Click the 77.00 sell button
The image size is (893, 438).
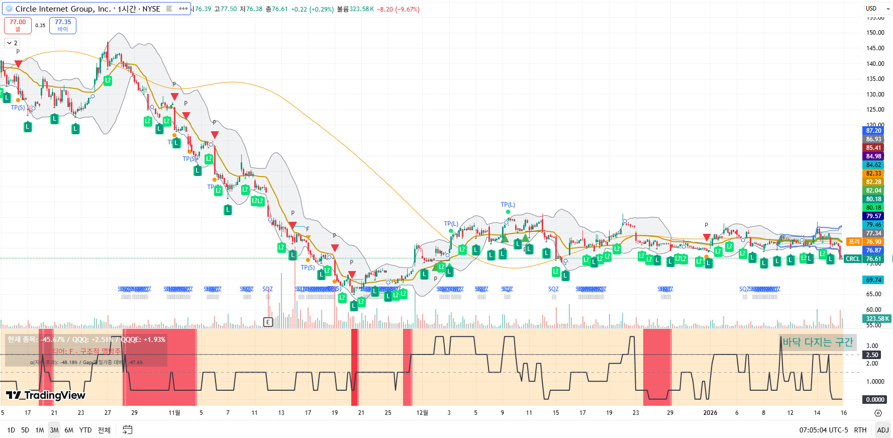[x=18, y=25]
